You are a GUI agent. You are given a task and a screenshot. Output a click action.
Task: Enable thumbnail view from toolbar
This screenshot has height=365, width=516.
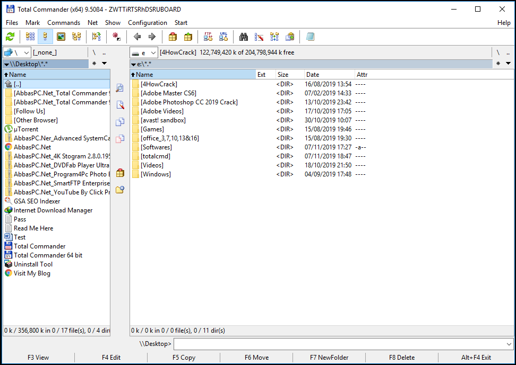[x=61, y=37]
